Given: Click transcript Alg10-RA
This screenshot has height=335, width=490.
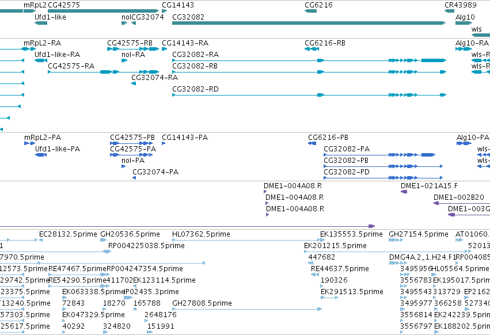Looking at the screenshot, I should (x=464, y=49).
